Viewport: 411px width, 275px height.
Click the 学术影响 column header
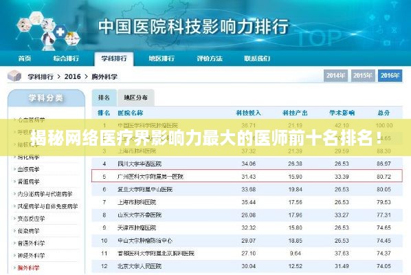[x=342, y=113]
